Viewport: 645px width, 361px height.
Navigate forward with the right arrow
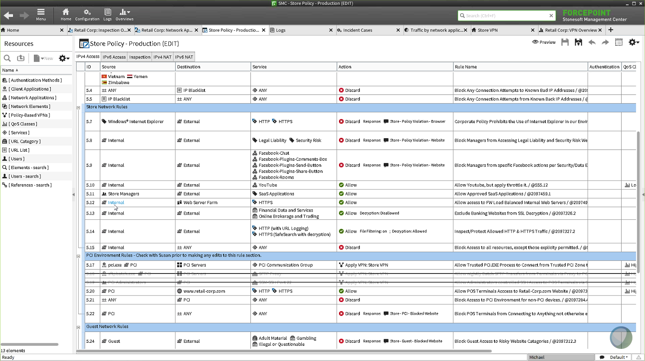24,16
